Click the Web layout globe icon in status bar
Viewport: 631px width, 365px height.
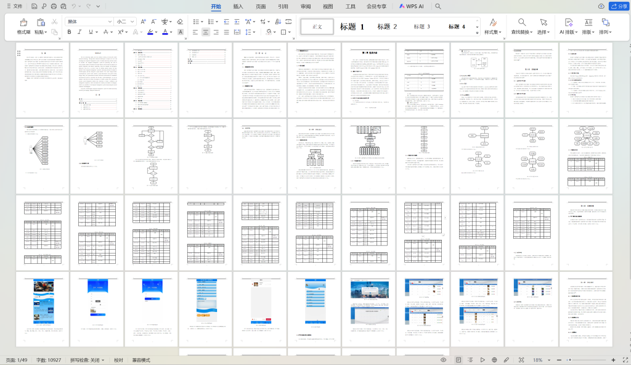tap(494, 360)
